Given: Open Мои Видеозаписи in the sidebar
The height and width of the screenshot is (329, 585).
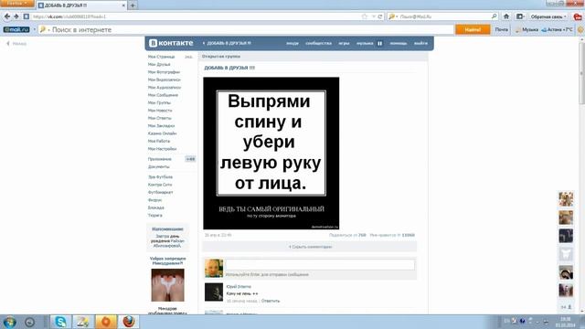Looking at the screenshot, I should pos(165,80).
